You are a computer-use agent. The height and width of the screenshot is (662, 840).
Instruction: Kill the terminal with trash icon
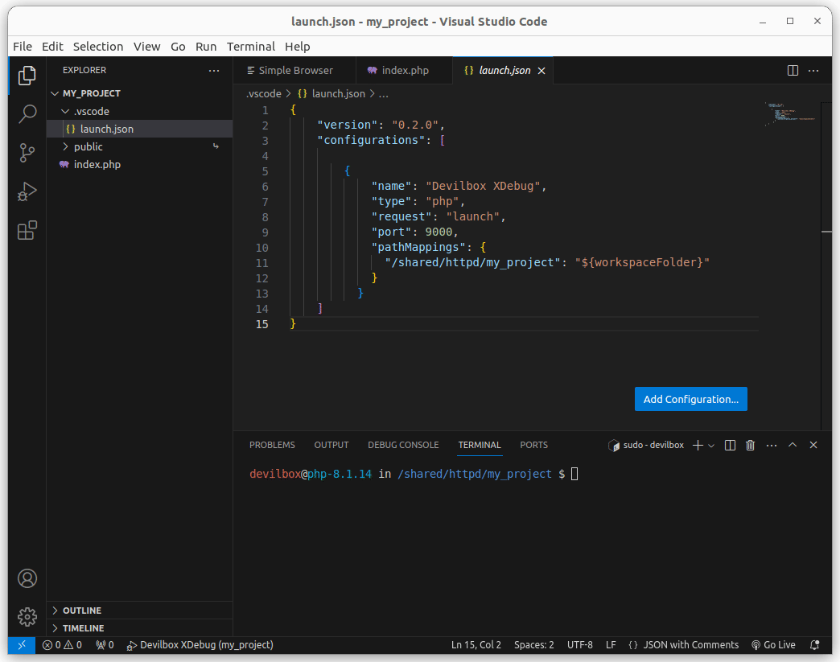tap(751, 445)
